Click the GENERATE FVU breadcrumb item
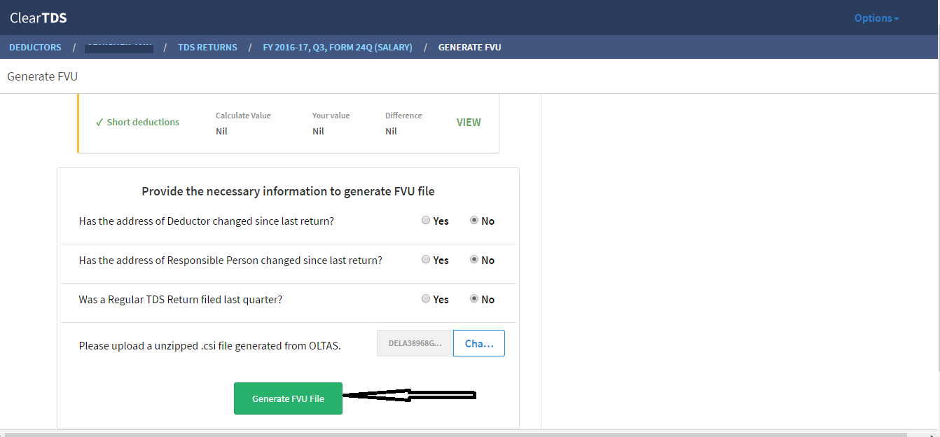This screenshot has height=437, width=940. [x=469, y=48]
